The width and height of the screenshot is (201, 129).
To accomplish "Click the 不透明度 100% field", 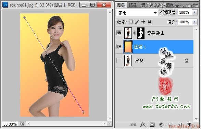I will pos(185,12).
